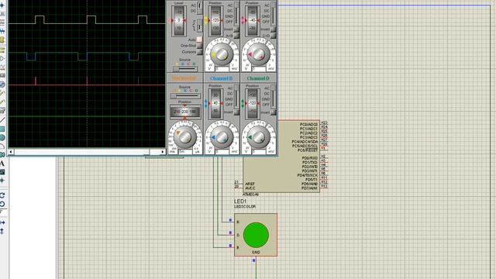
Task: Select the junction dot mode tool
Action: click(x=2, y=5)
